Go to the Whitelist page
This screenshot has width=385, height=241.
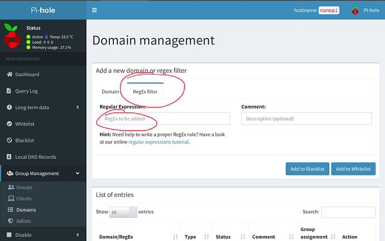pos(25,124)
